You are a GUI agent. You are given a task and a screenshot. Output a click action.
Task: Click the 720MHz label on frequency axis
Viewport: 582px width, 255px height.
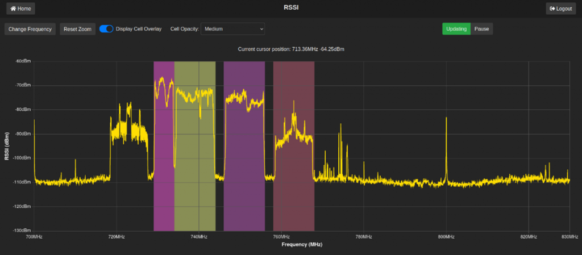tap(117, 236)
